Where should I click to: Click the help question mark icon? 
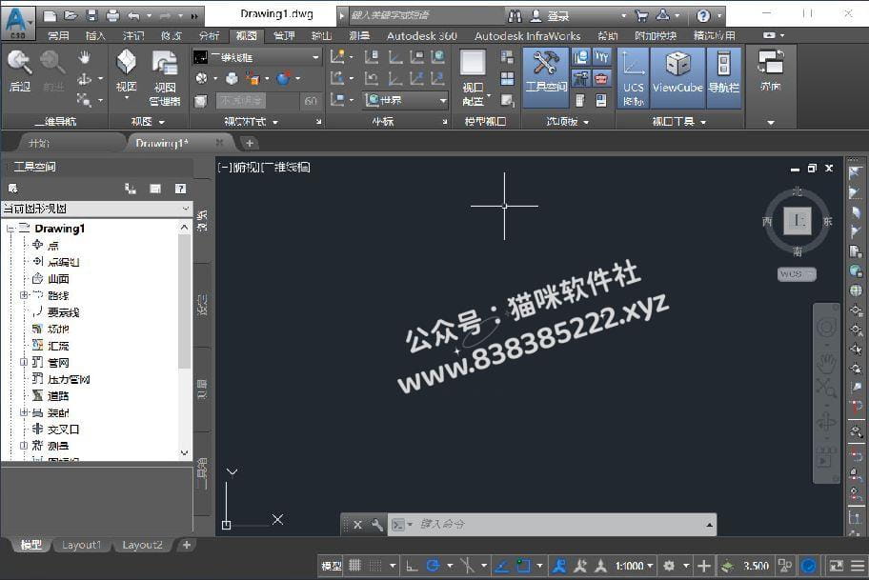click(x=703, y=15)
